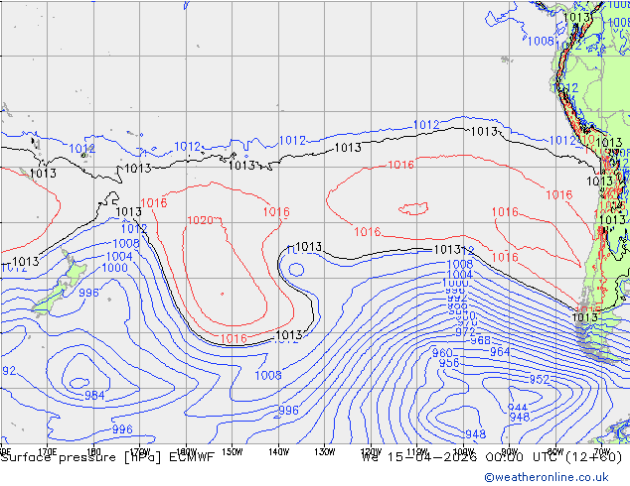
Task: Click the 1008 label below the 1013 loop
Action: (x=268, y=375)
